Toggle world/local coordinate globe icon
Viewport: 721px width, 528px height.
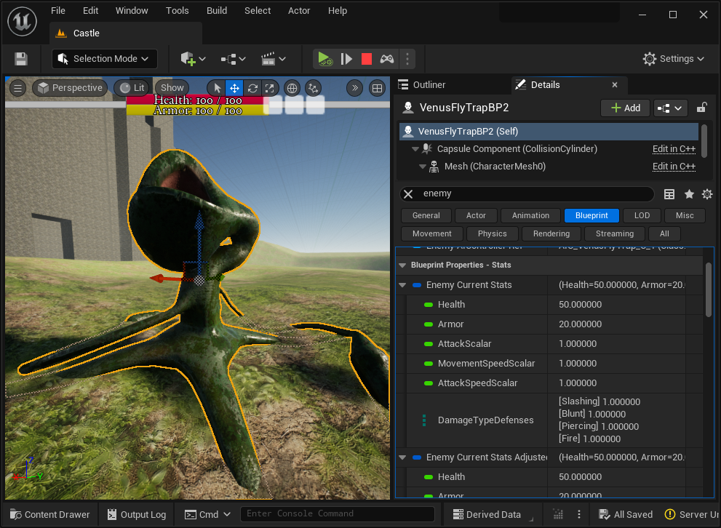click(x=292, y=88)
